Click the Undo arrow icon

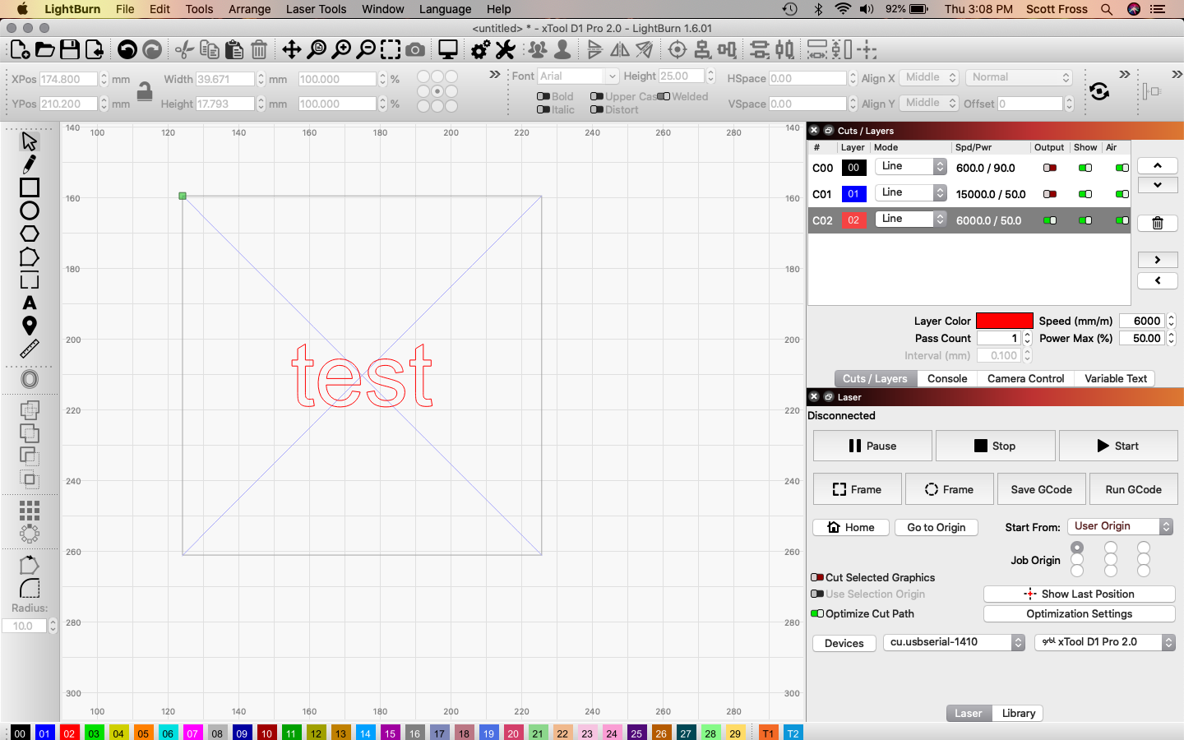(x=127, y=50)
